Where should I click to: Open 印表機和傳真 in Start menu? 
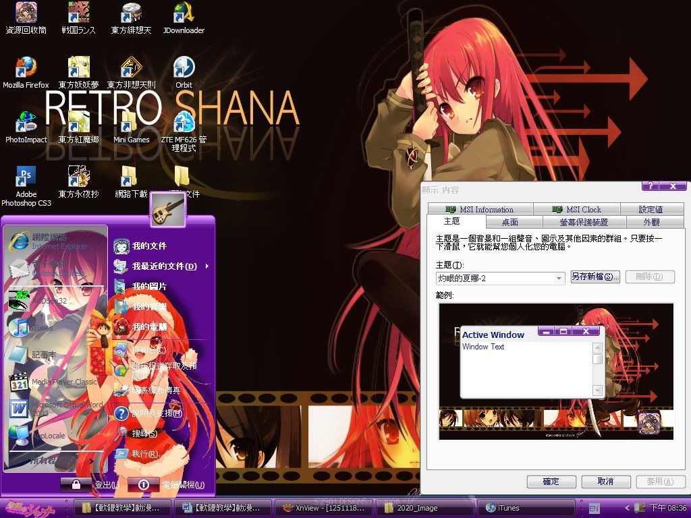point(161,391)
